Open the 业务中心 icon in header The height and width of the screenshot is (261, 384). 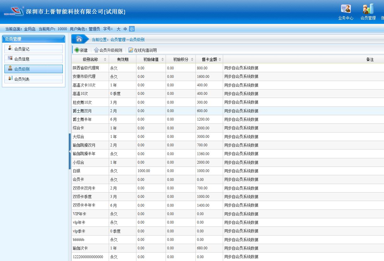346,9
